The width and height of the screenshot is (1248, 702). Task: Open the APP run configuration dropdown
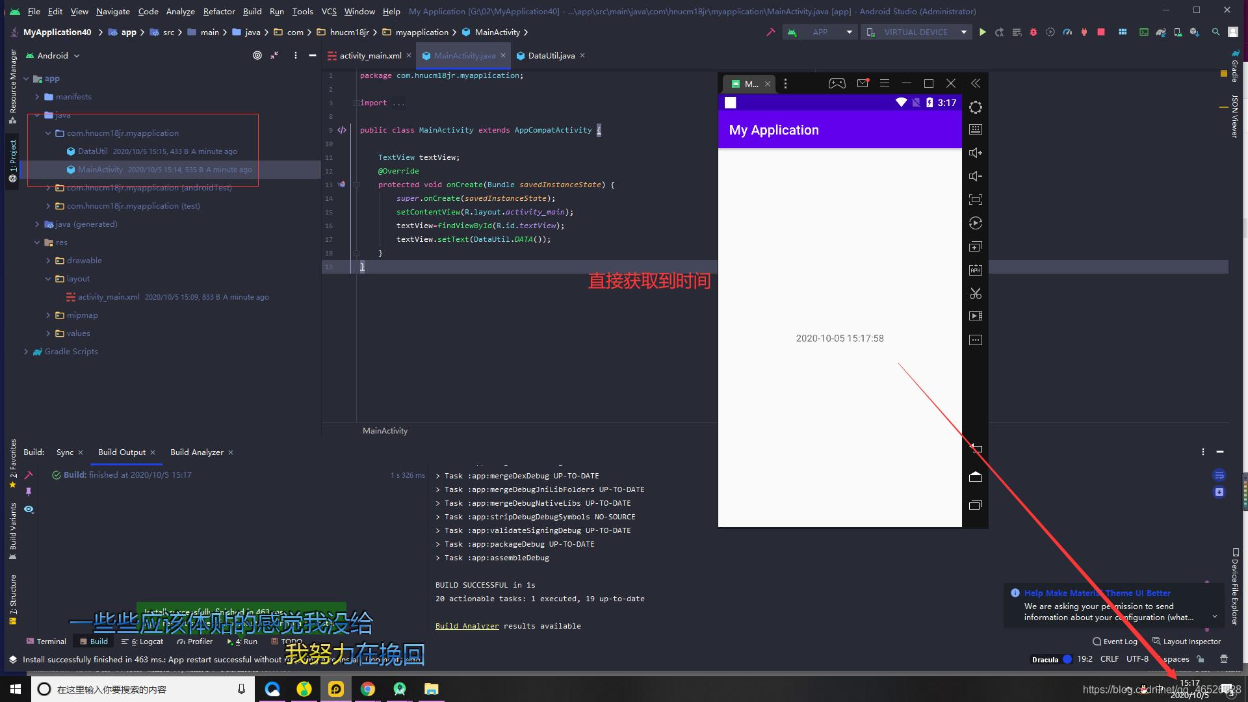click(820, 32)
